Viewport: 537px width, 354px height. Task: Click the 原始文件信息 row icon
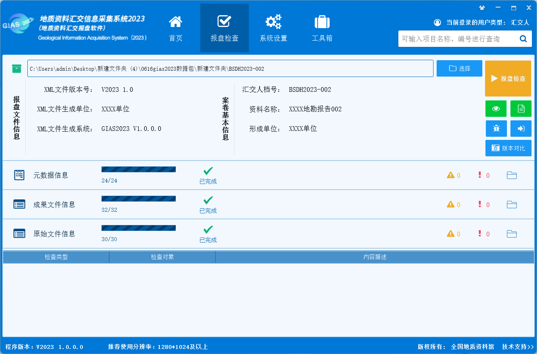(19, 234)
